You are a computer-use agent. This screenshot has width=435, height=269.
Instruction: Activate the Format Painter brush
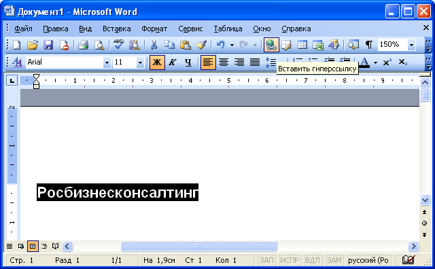click(x=201, y=45)
